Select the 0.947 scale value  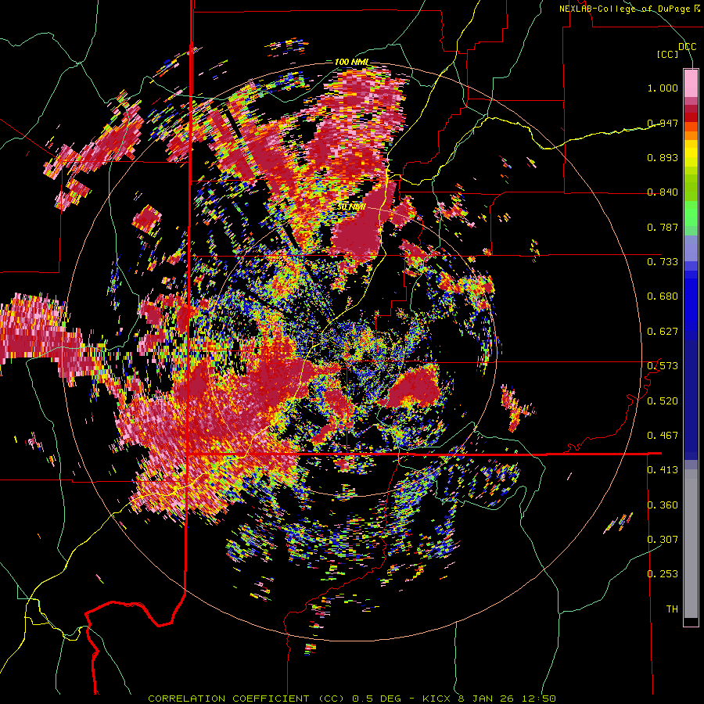(663, 123)
